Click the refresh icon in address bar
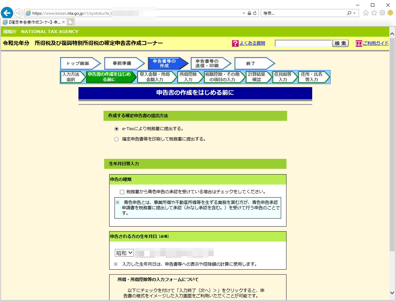The width and height of the screenshot is (396, 301). pyautogui.click(x=255, y=13)
